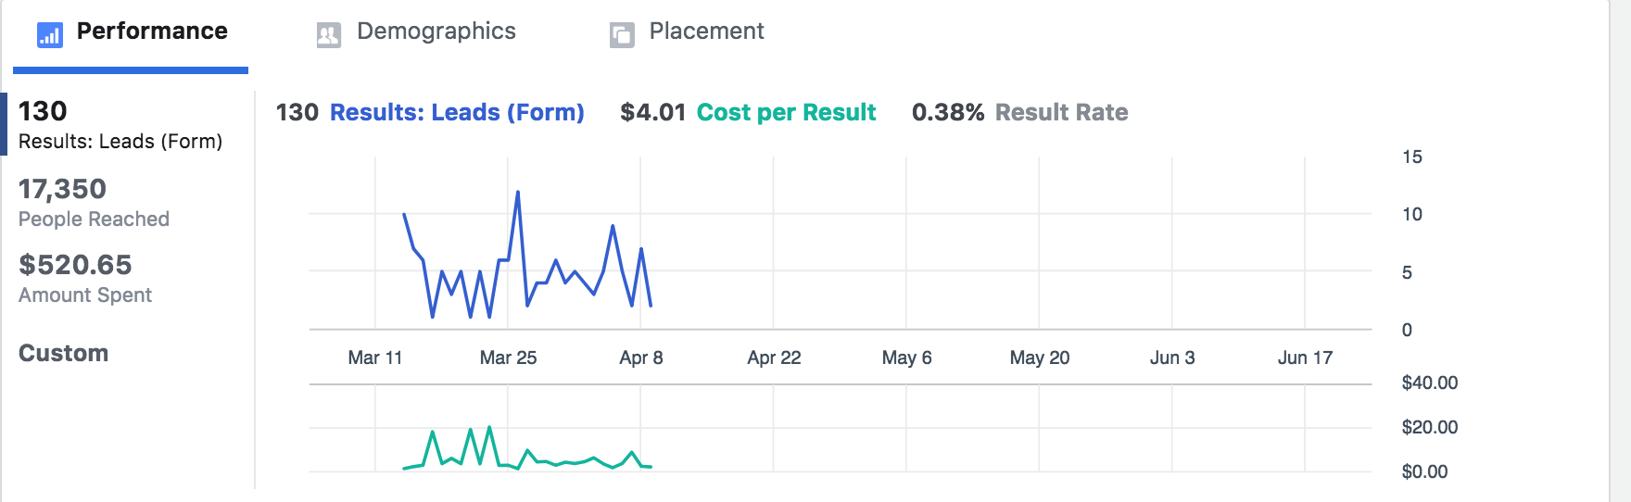Select the $520.65 Amount Spent metric
The width and height of the screenshot is (1631, 502).
[84, 278]
